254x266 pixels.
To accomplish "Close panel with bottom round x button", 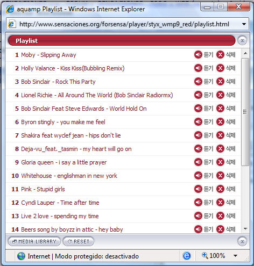I will 242,241.
